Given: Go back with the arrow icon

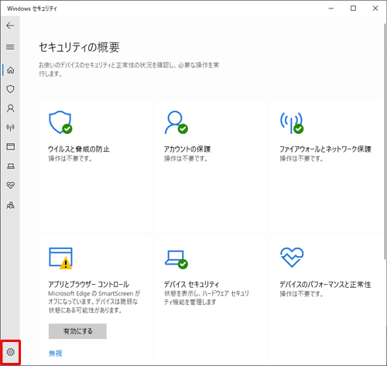Looking at the screenshot, I should point(10,26).
